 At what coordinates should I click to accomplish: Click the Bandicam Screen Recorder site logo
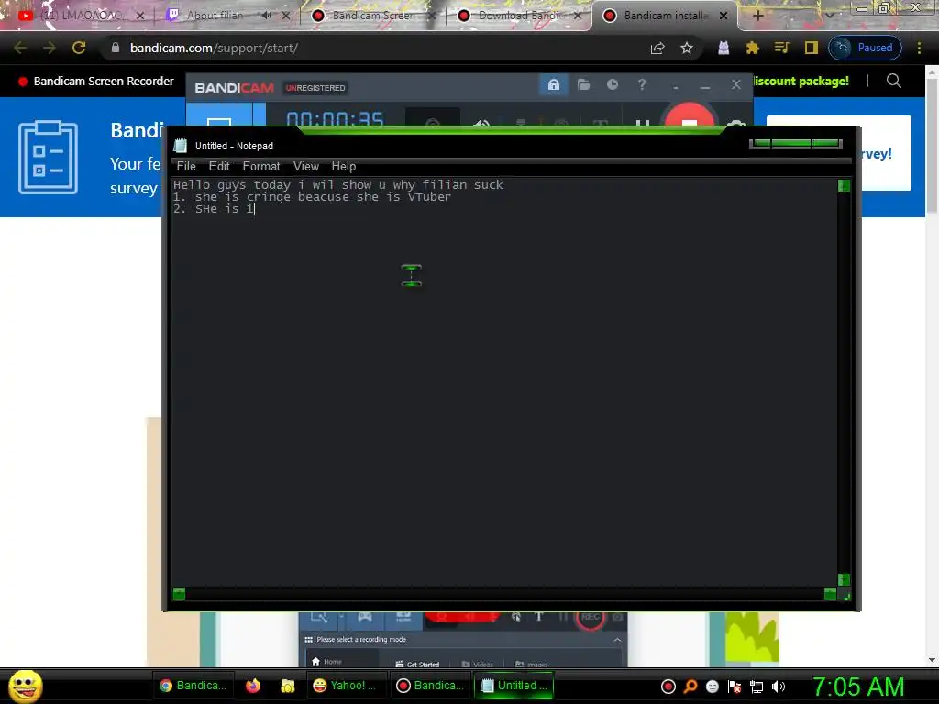95,82
